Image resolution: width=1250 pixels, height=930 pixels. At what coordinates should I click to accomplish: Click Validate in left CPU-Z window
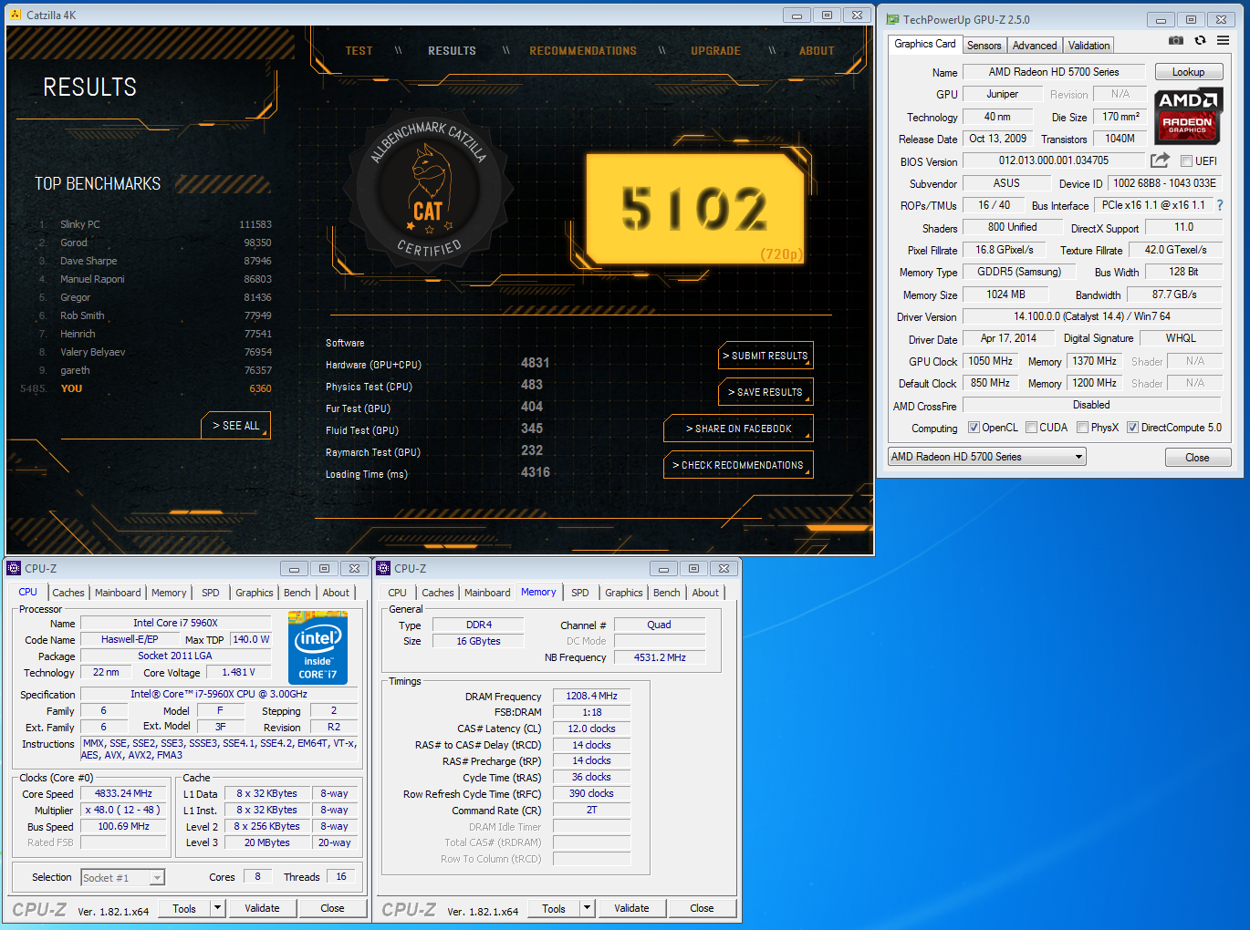[x=262, y=908]
